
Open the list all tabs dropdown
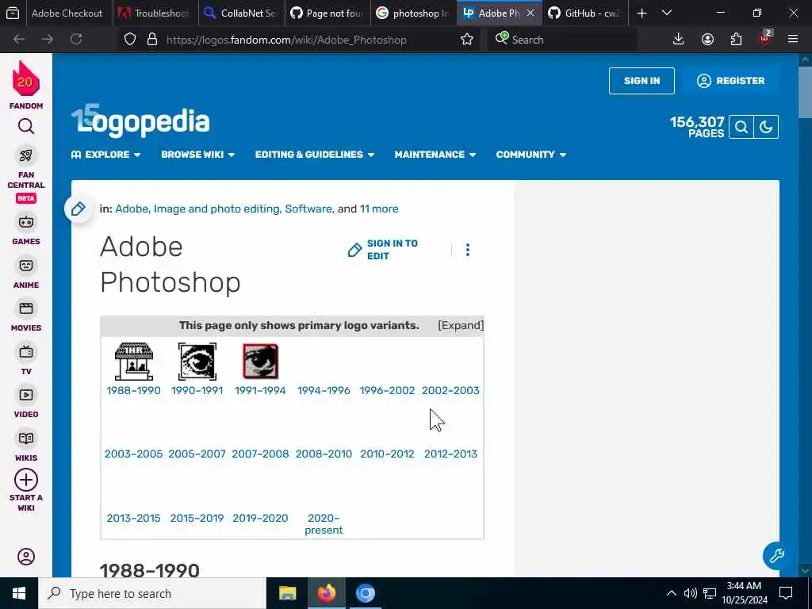click(667, 13)
